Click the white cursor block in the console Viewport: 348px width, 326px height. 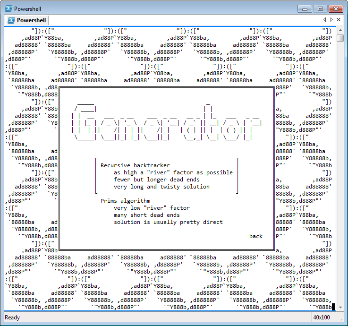[333, 307]
